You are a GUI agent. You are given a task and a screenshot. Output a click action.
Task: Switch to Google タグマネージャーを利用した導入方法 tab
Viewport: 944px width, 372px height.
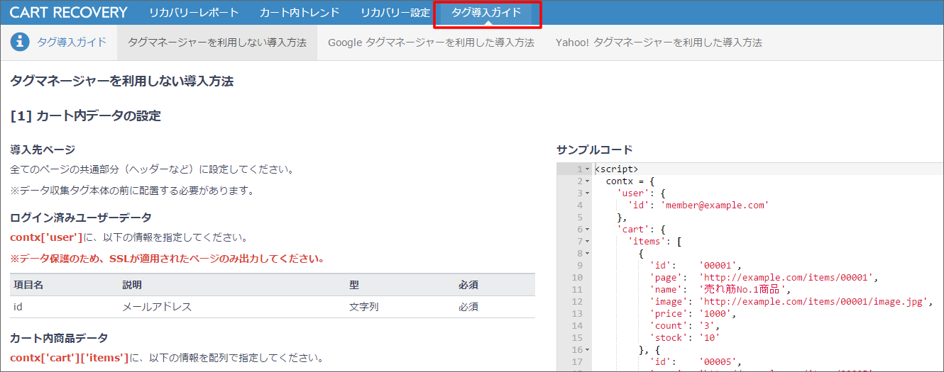pyautogui.click(x=431, y=43)
